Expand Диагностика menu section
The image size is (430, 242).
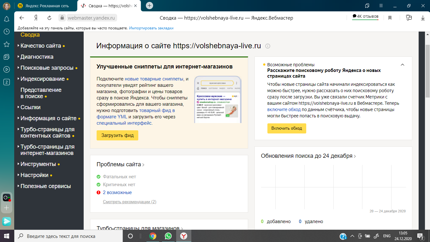tap(37, 57)
